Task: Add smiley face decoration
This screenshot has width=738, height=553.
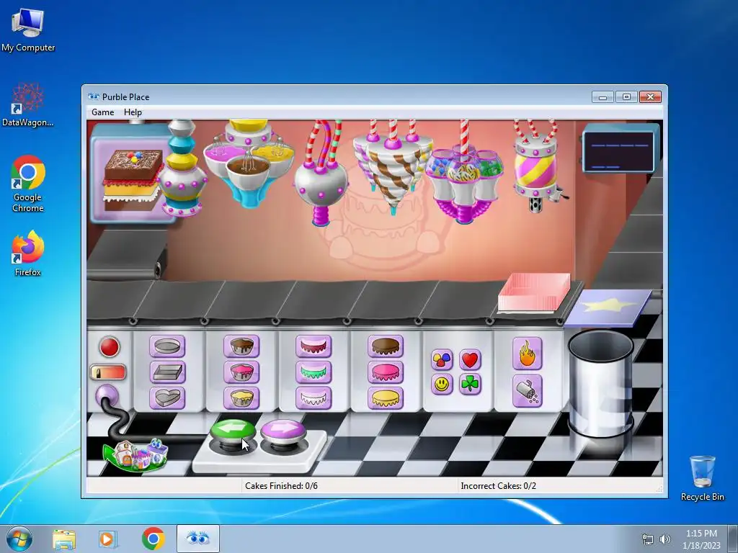Action: tap(442, 385)
